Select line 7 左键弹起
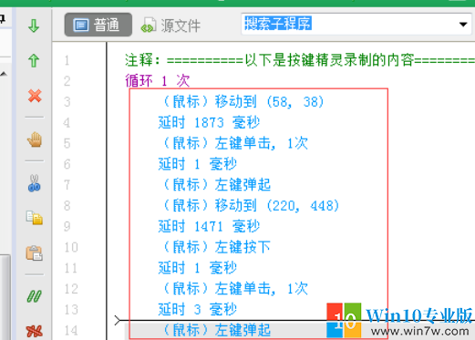Screen dimensions: 475x340 click(x=217, y=185)
